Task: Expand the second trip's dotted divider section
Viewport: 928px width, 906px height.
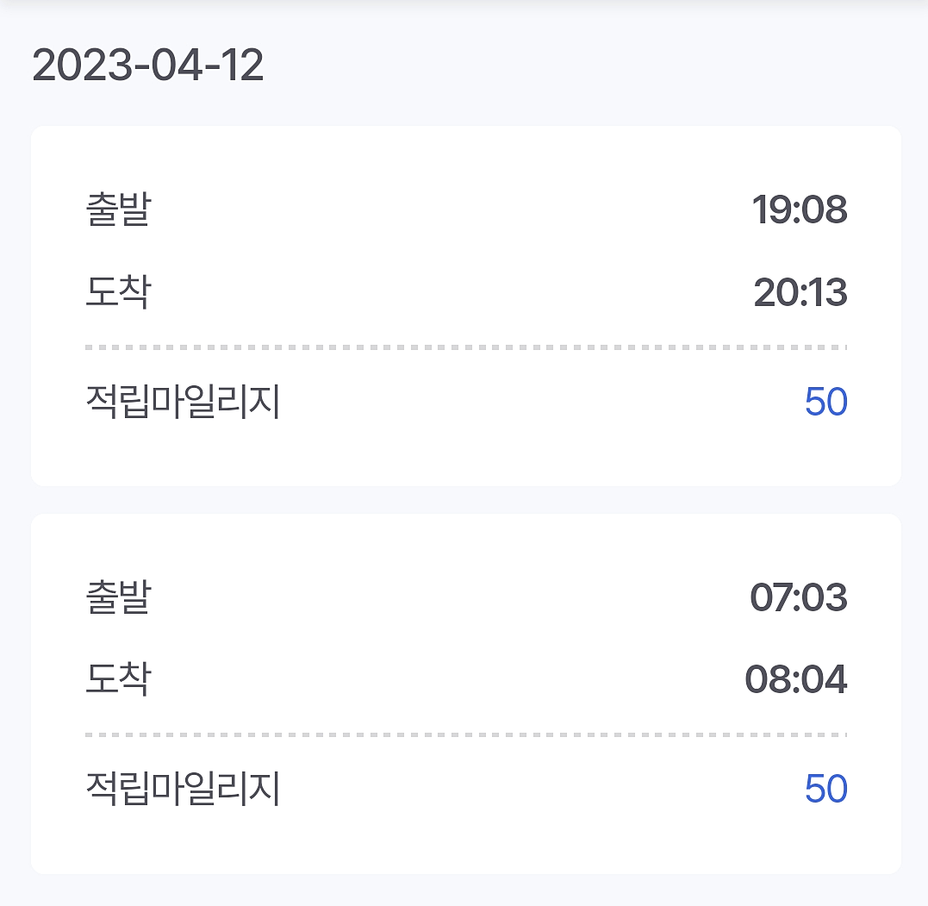Action: pos(465,734)
